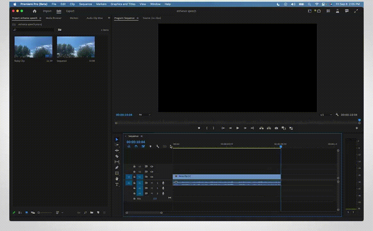Toggle V2 track output eye
The width and height of the screenshot is (373, 231).
[152, 172]
